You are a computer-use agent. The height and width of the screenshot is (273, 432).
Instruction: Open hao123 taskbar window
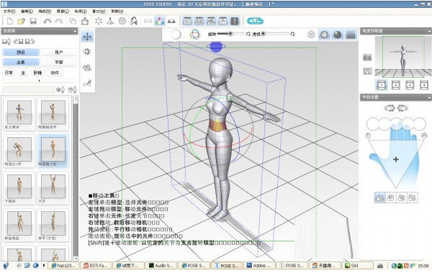click(64, 266)
